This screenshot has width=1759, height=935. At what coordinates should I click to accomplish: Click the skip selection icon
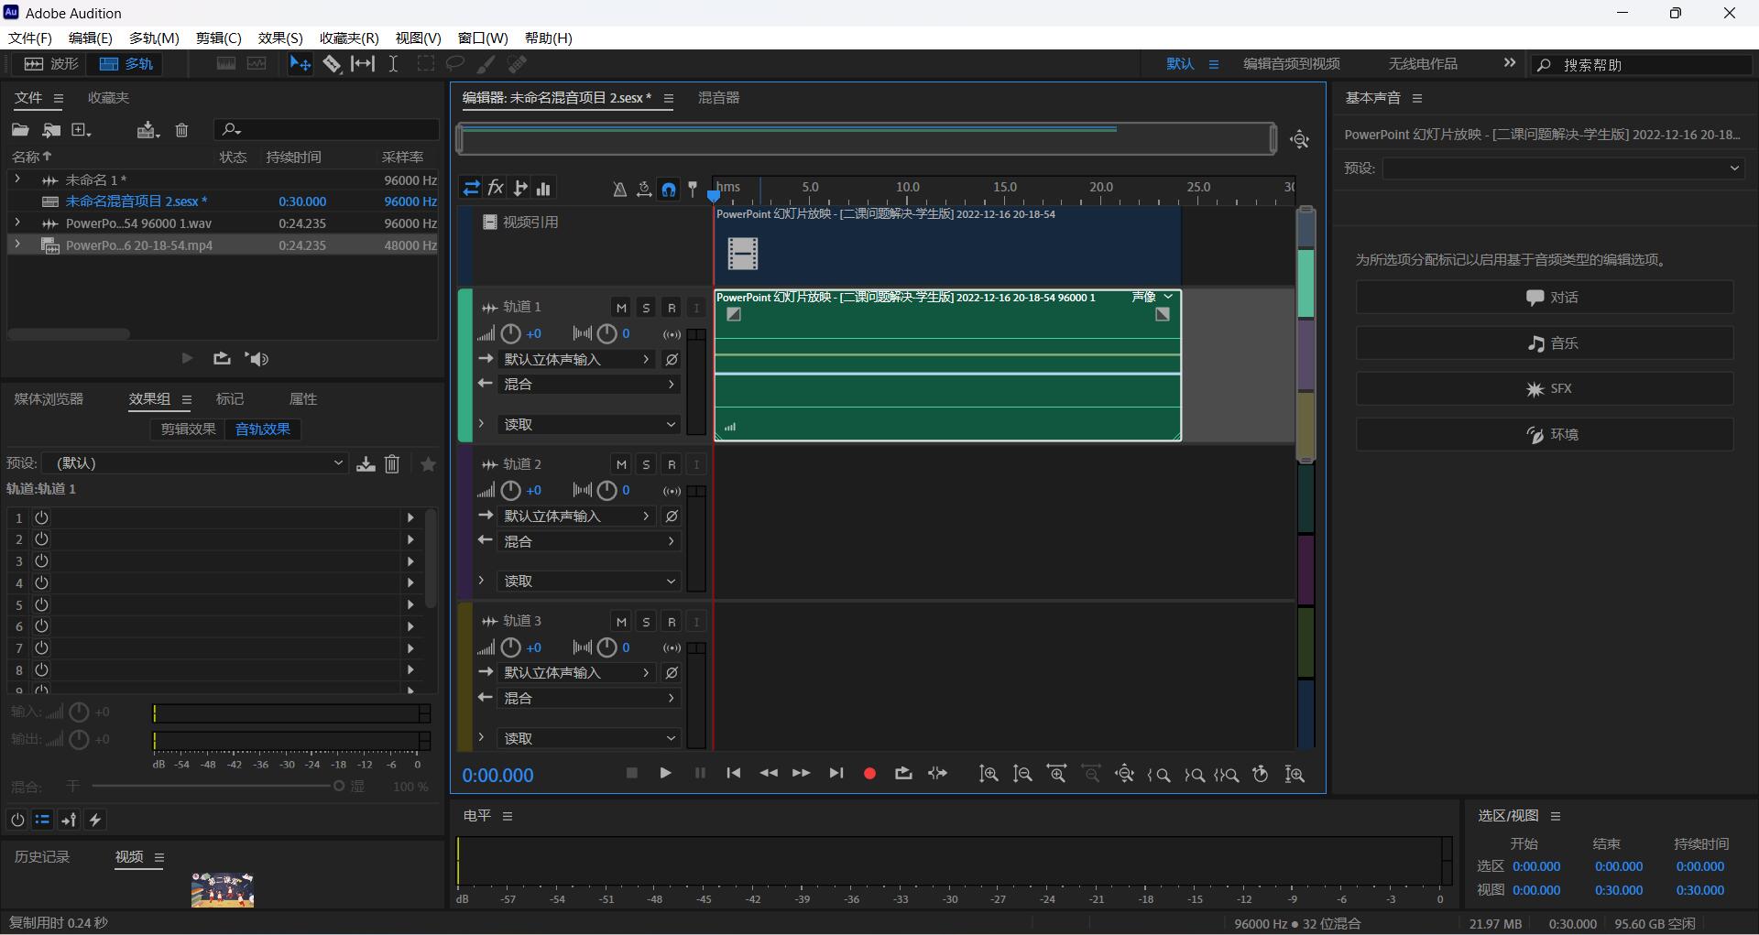pos(937,774)
